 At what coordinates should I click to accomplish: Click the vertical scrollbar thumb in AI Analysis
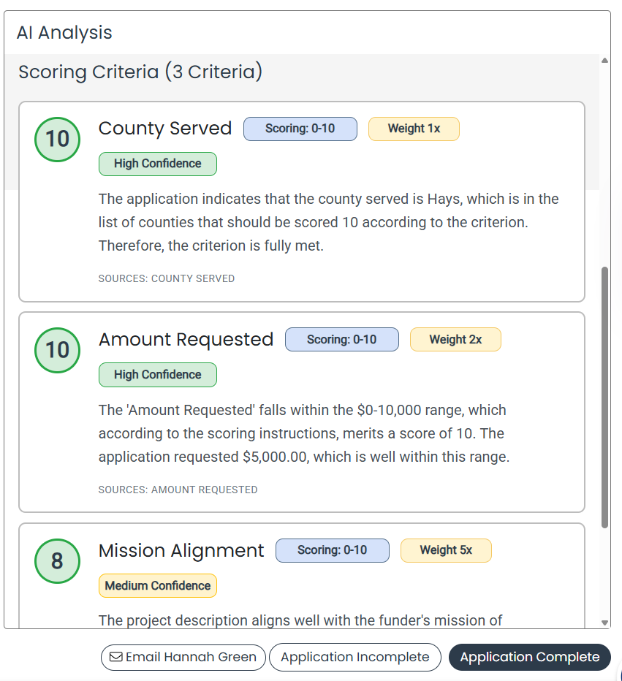[x=604, y=397]
